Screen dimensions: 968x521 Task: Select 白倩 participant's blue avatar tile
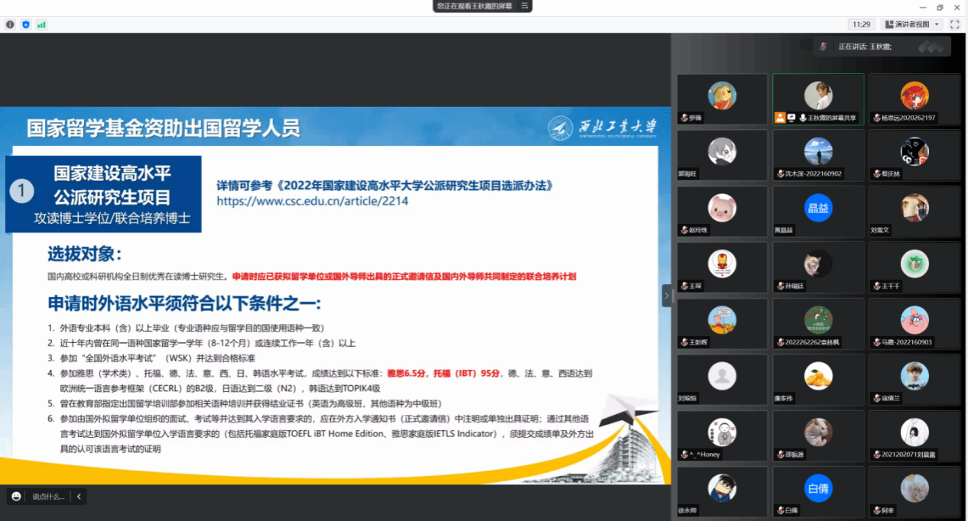(817, 489)
